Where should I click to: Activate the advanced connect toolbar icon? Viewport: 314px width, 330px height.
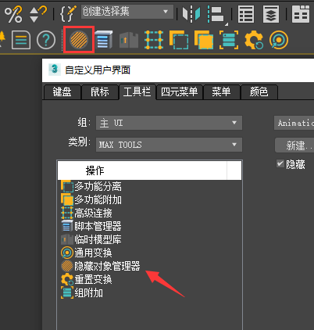pyautogui.click(x=154, y=40)
